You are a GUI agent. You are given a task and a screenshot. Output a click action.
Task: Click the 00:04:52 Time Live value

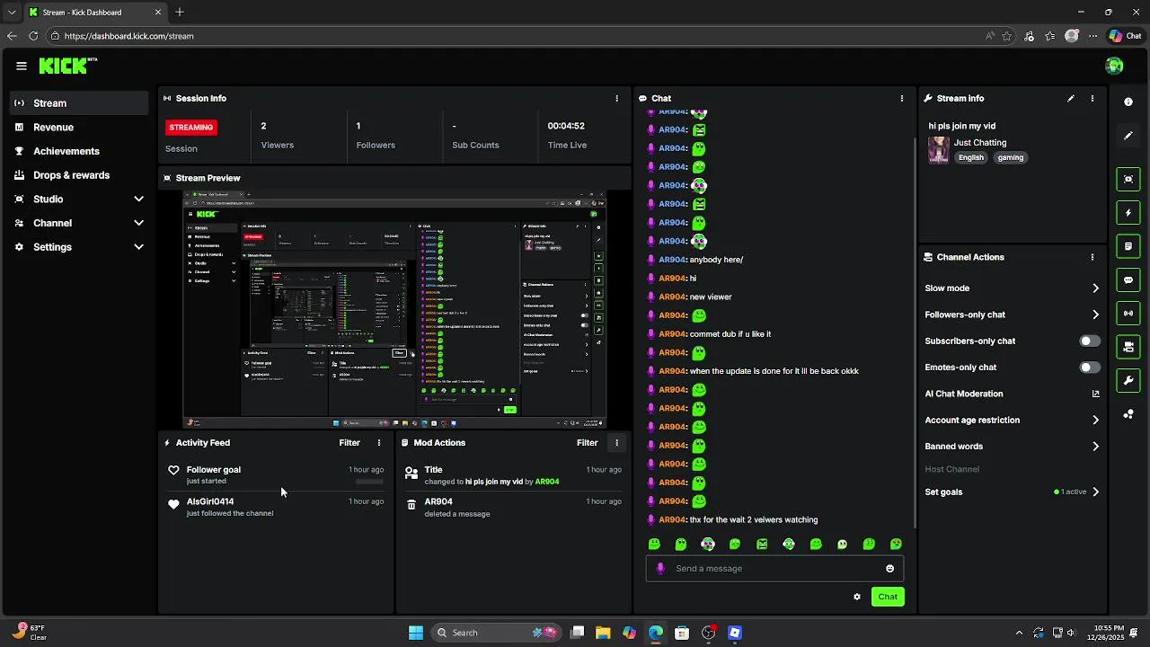[566, 127]
